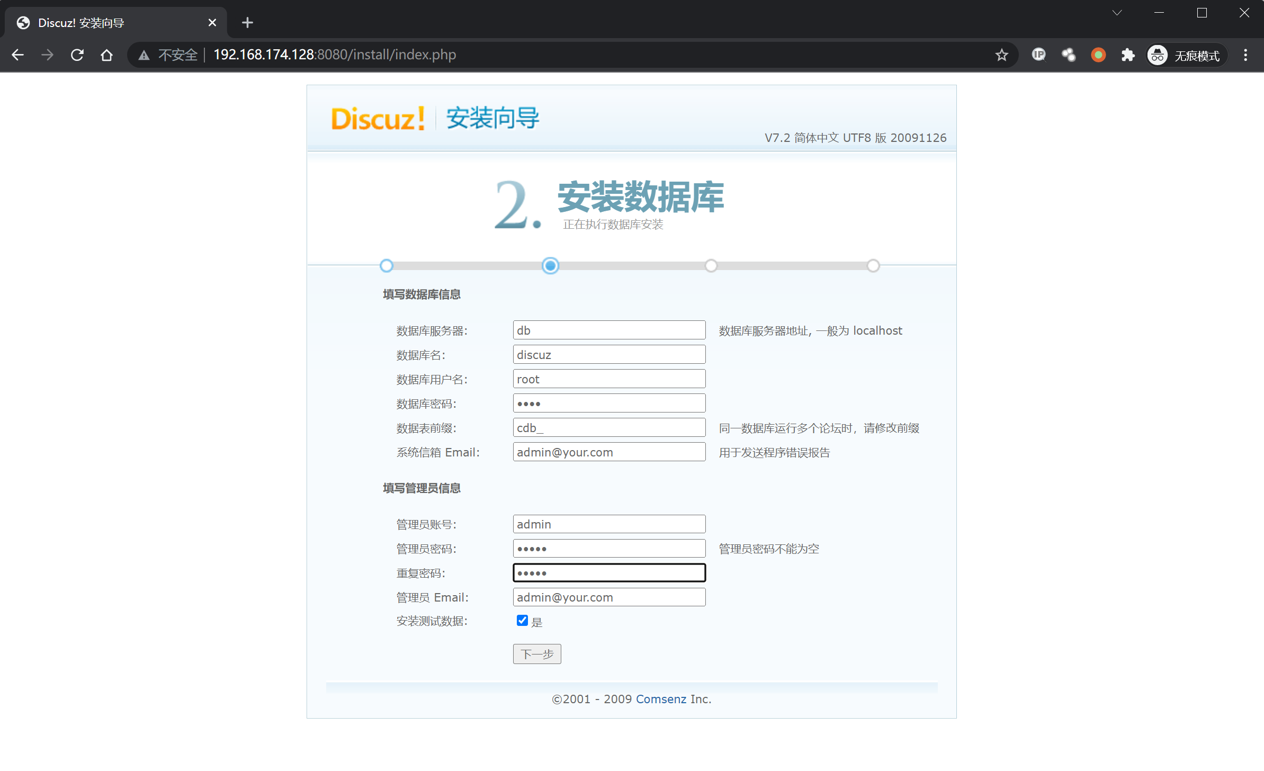The width and height of the screenshot is (1264, 771).
Task: Open the incognito mode profile chip
Action: (1186, 55)
